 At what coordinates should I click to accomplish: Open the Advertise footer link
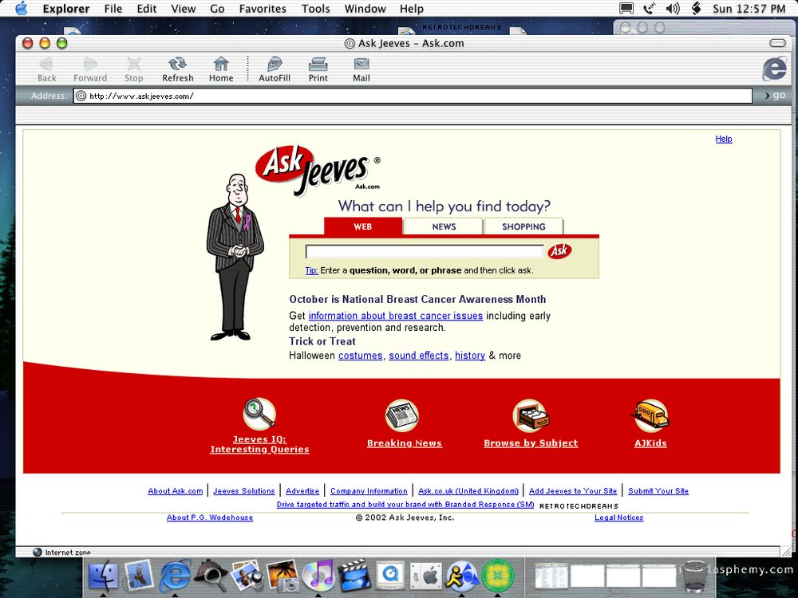coord(302,490)
